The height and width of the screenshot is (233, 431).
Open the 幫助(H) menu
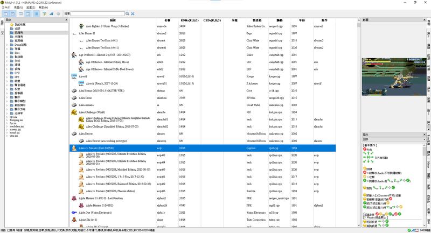tap(43, 8)
